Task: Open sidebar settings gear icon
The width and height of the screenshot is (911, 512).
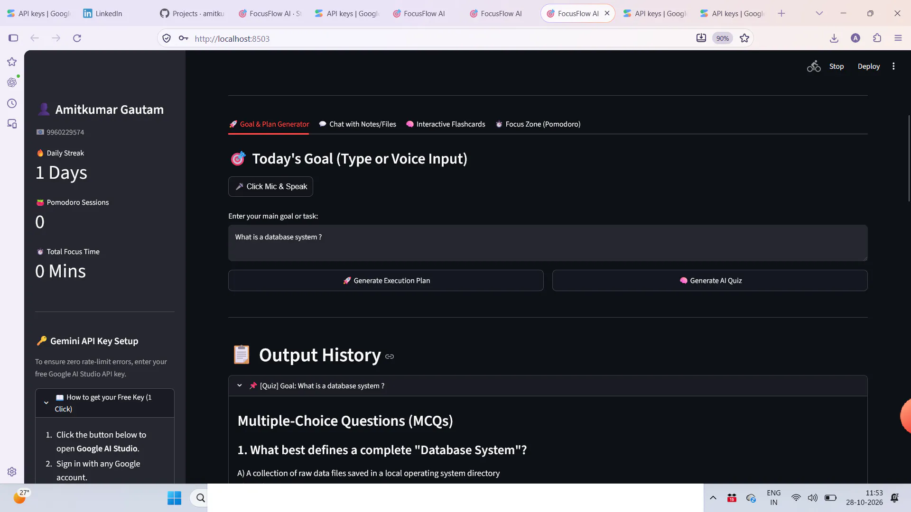Action: point(12,472)
